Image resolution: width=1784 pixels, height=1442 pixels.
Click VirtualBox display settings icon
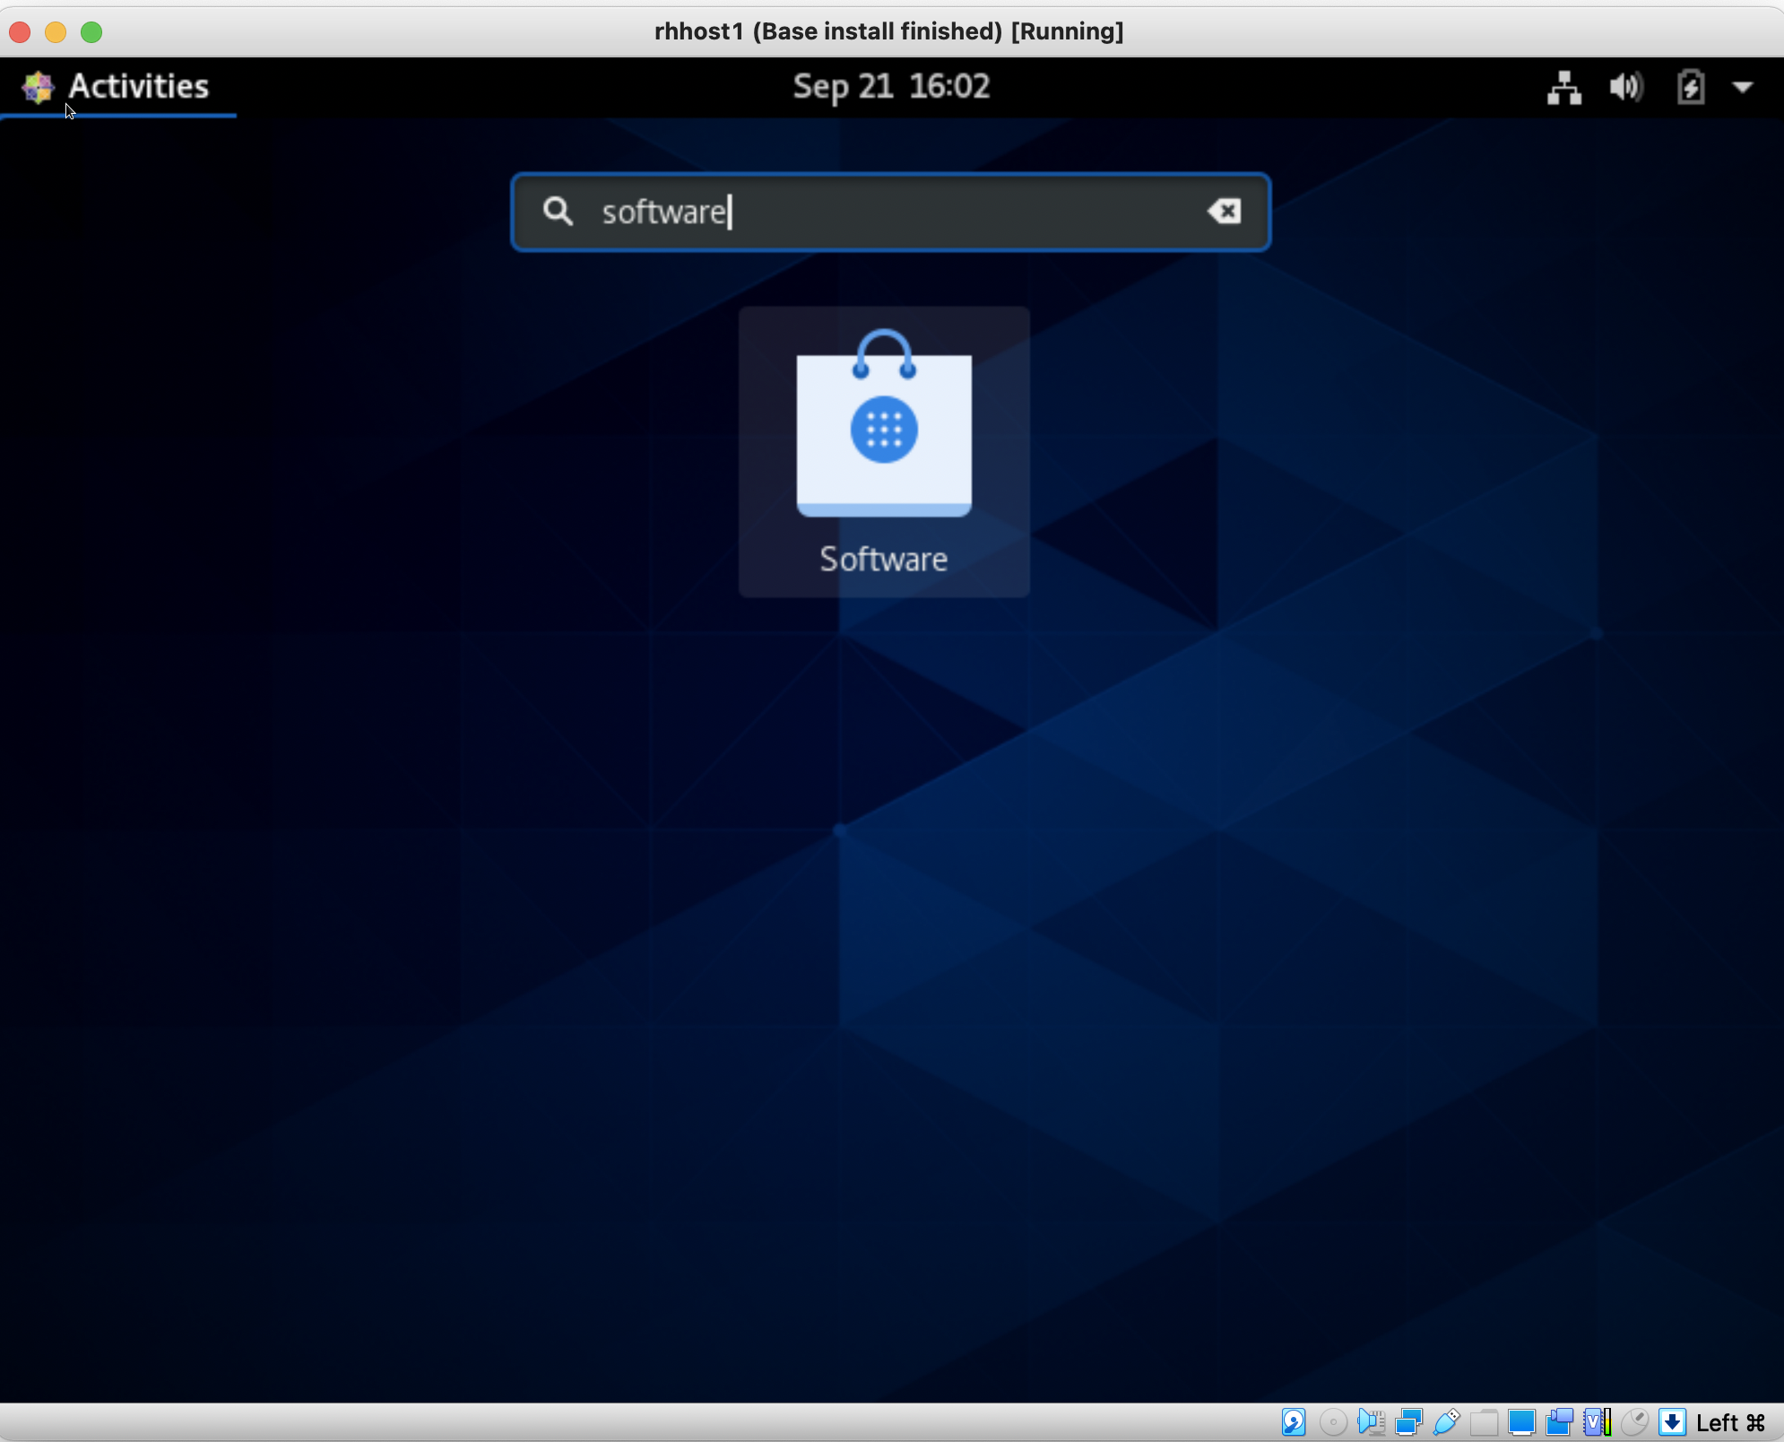pyautogui.click(x=1521, y=1422)
